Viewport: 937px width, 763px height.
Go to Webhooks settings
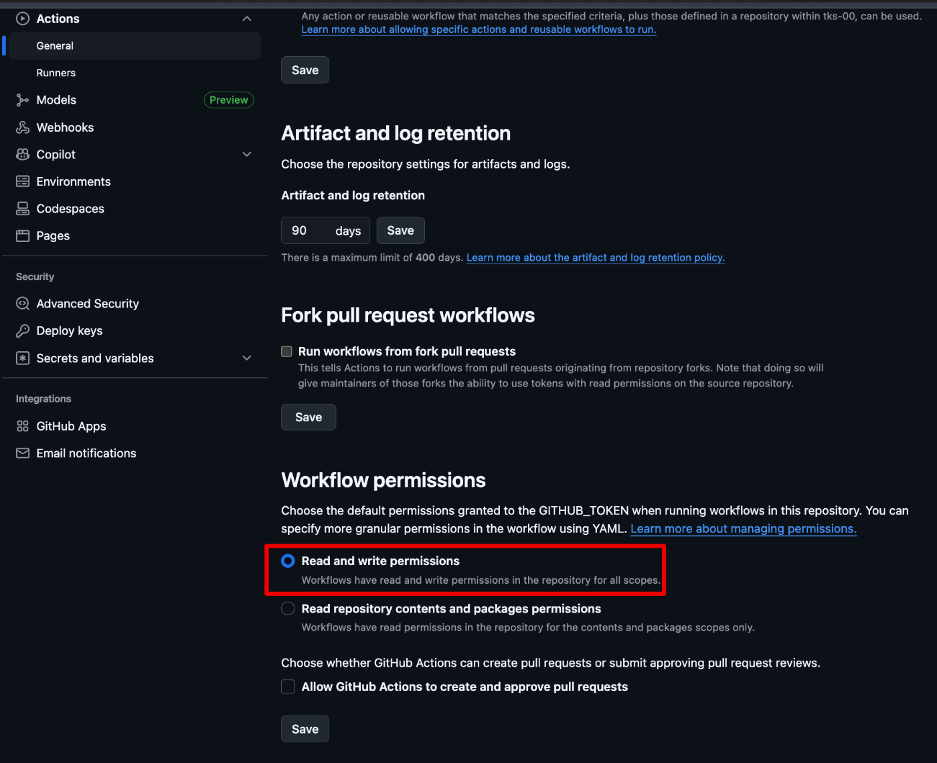tap(65, 128)
